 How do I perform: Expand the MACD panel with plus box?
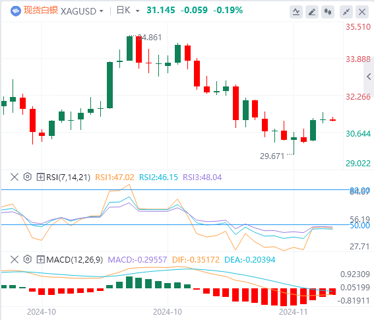(x=40, y=259)
